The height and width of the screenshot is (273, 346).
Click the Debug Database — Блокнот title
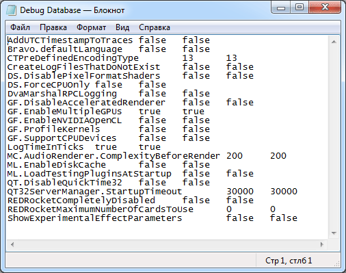(x=72, y=10)
